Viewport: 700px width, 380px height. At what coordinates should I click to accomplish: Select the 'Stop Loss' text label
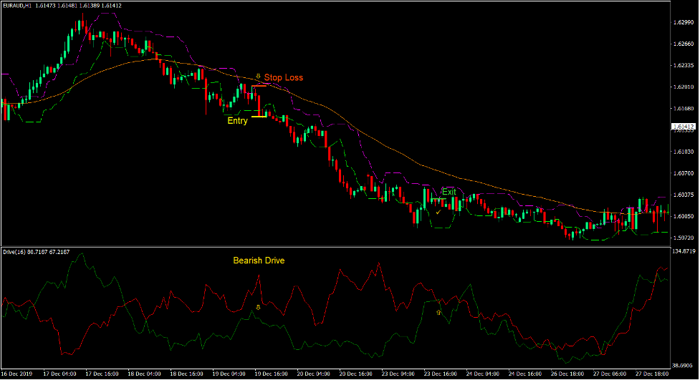coord(284,77)
